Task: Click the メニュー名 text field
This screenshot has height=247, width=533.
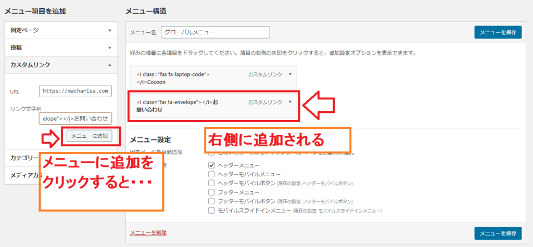Action: pos(215,32)
